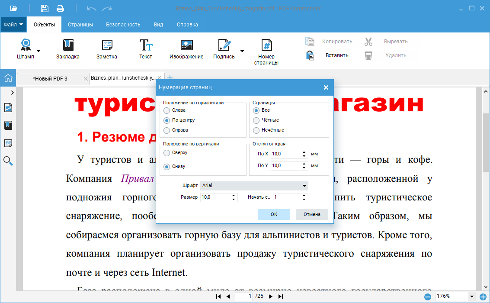Jump to the last page
Screen dimensions: 490x303
point(281,296)
